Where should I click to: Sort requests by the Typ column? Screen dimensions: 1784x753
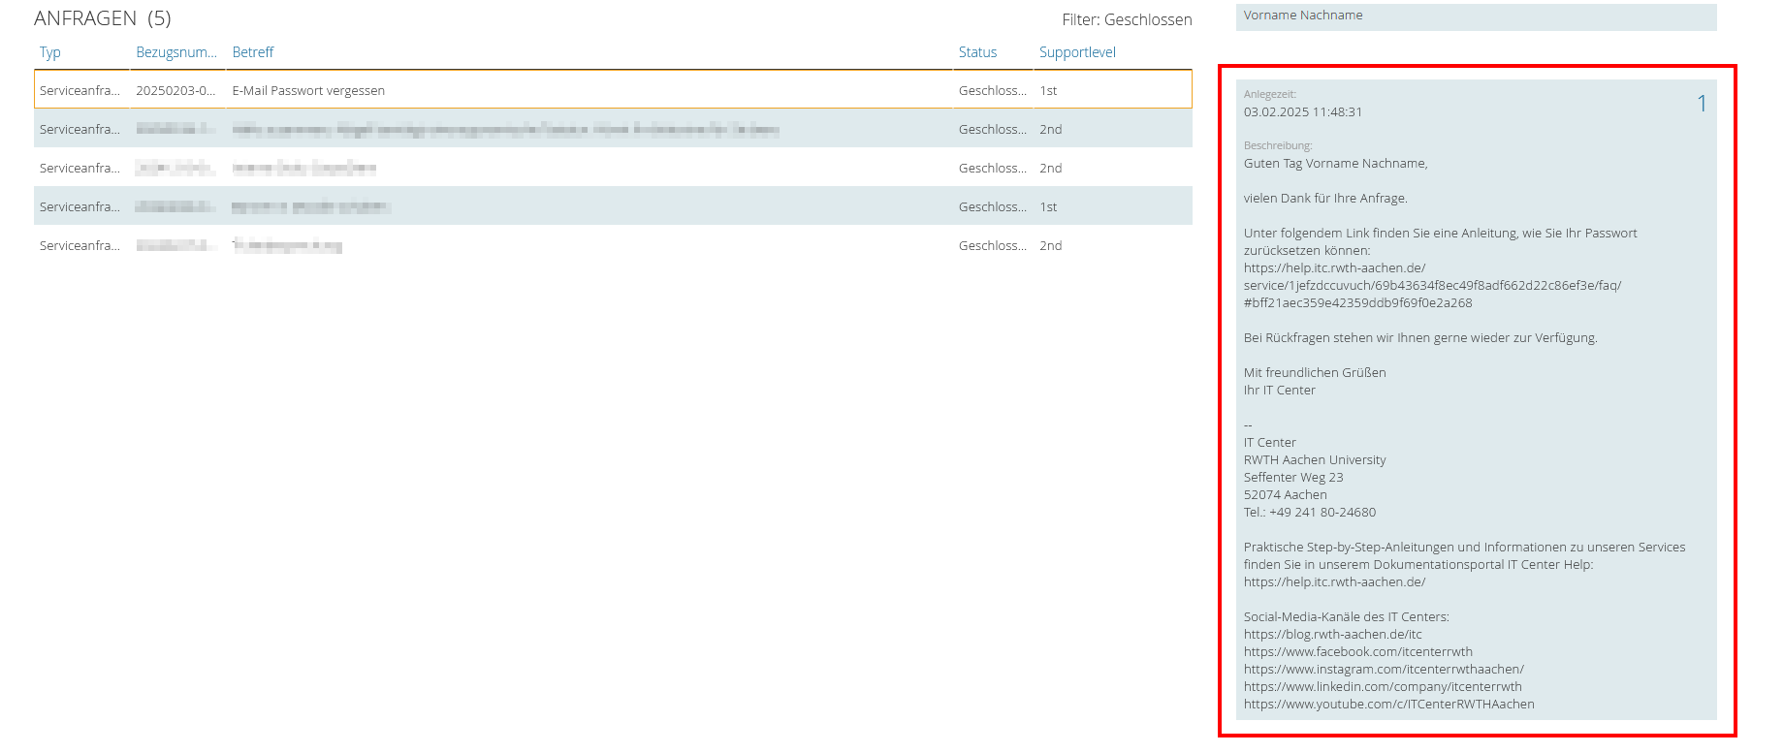(50, 52)
